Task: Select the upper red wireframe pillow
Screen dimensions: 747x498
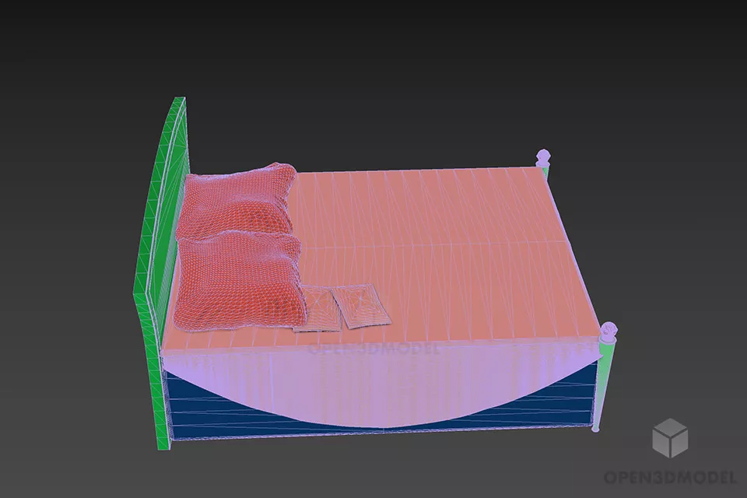Action: pos(237,202)
